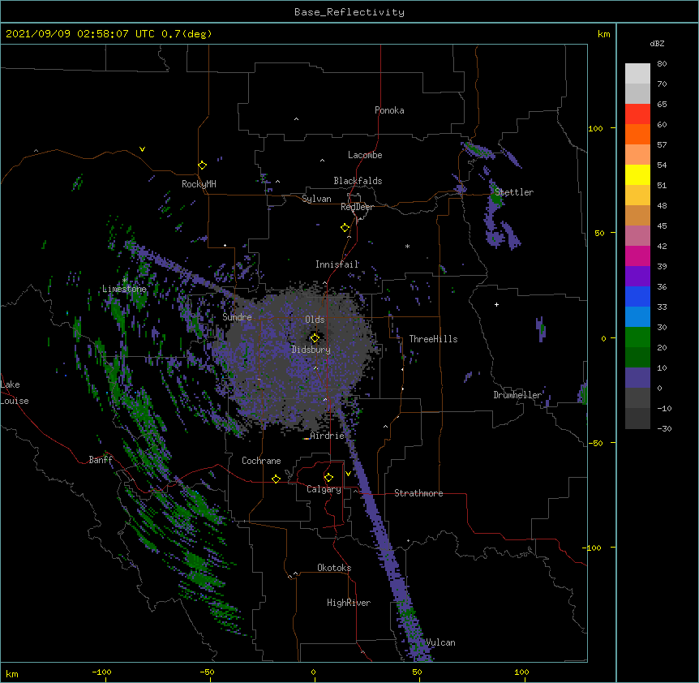The image size is (699, 683).
Task: Click the Lake Louise label
Action: coord(15,393)
